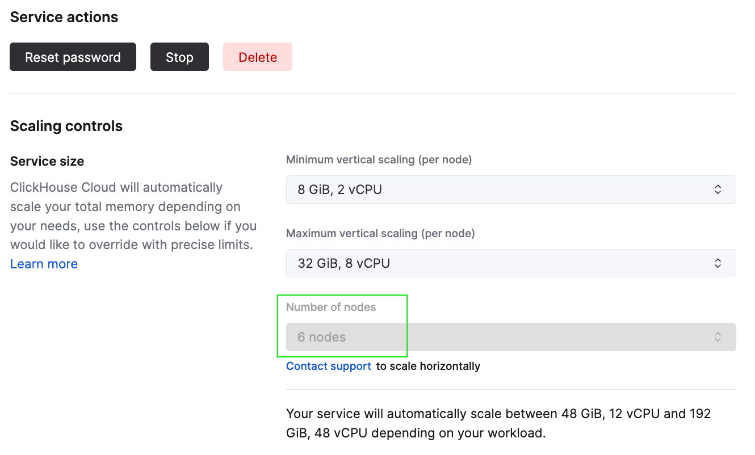Click the Scaling controls heading
Screen dimensions: 755x455
pyautogui.click(x=66, y=126)
